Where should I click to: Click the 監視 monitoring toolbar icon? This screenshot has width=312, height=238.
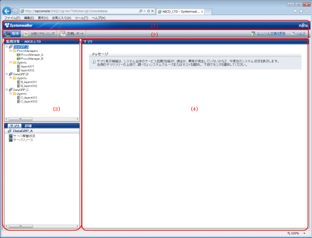tap(8, 34)
